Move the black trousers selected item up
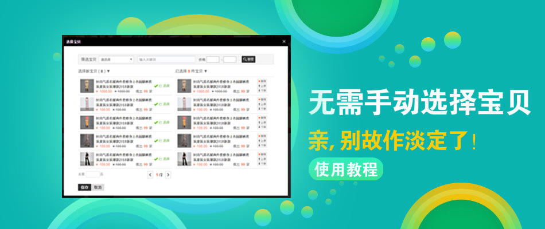 (262, 159)
